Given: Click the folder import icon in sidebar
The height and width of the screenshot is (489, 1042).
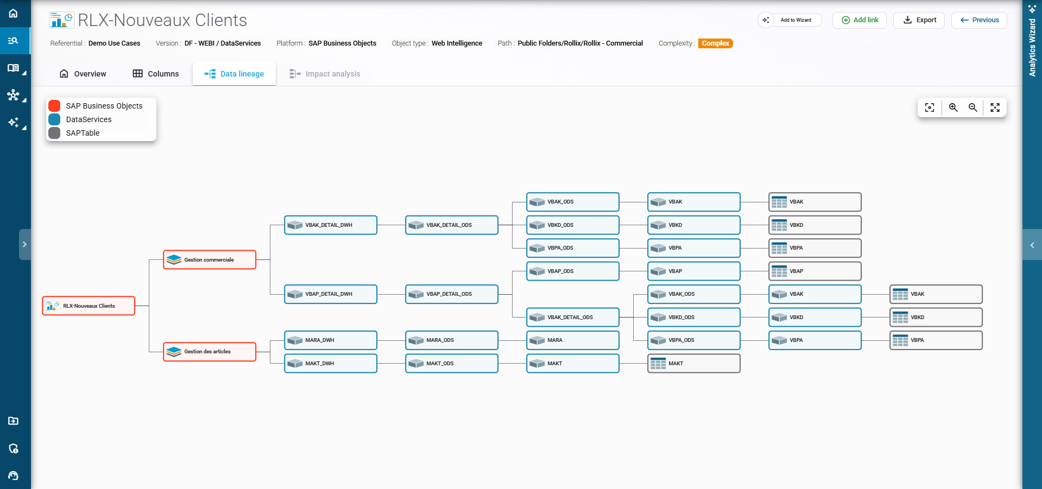Looking at the screenshot, I should point(14,421).
